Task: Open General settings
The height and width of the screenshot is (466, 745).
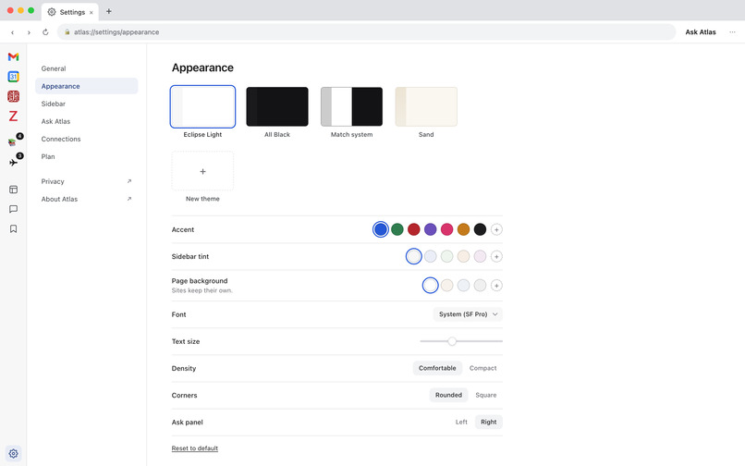Action: click(87, 68)
